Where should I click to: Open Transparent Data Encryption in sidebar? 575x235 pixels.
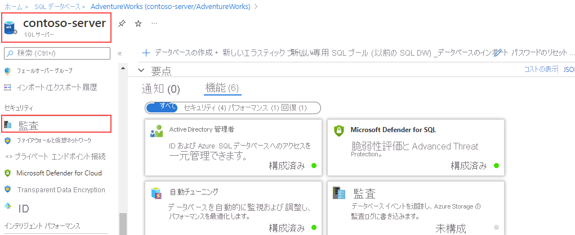61,189
